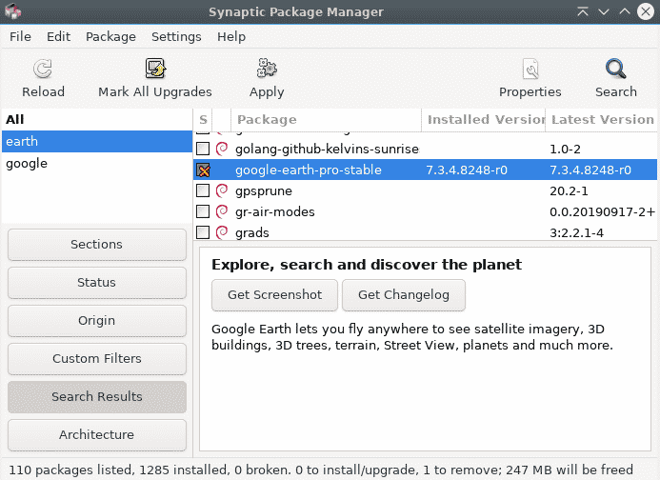Click latest version 3:2.2.1-4 cell
This screenshot has height=480, width=660.
click(576, 232)
